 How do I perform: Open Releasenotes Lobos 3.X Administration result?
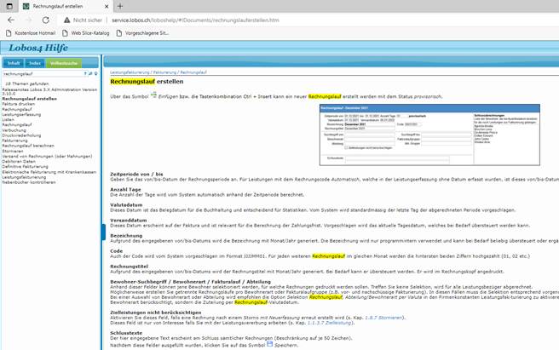coord(49,92)
